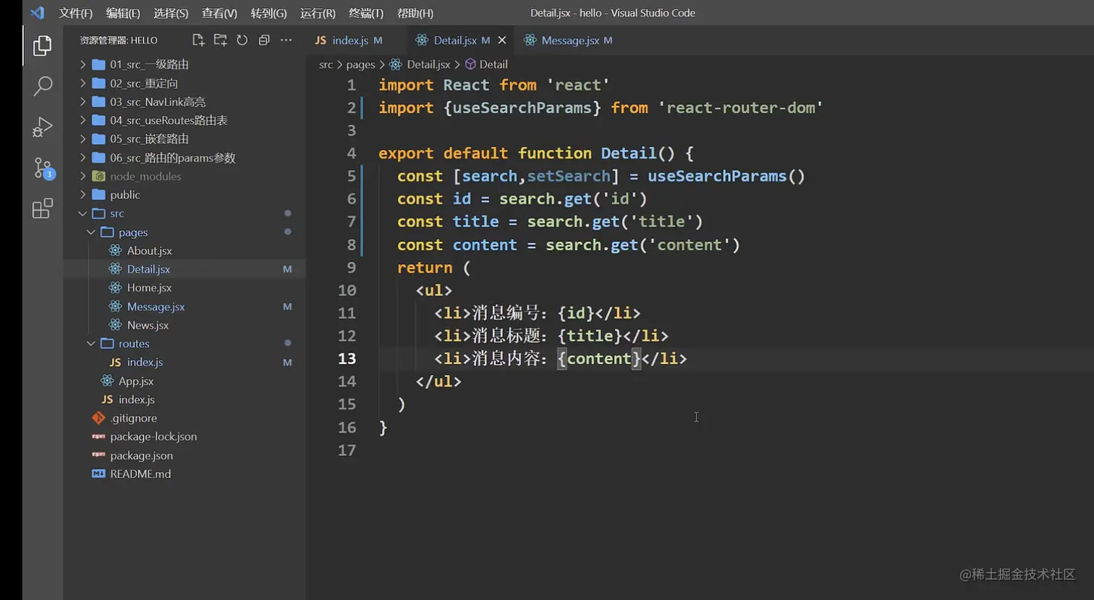Open the 运行(R) menu
The width and height of the screenshot is (1094, 600).
tap(318, 13)
